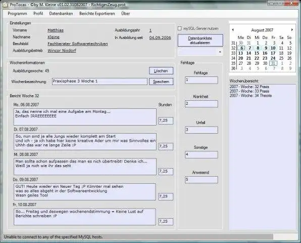This screenshot has height=243, width=301.
Task: Click the Anwesend input field
Action: pyautogui.click(x=202, y=180)
